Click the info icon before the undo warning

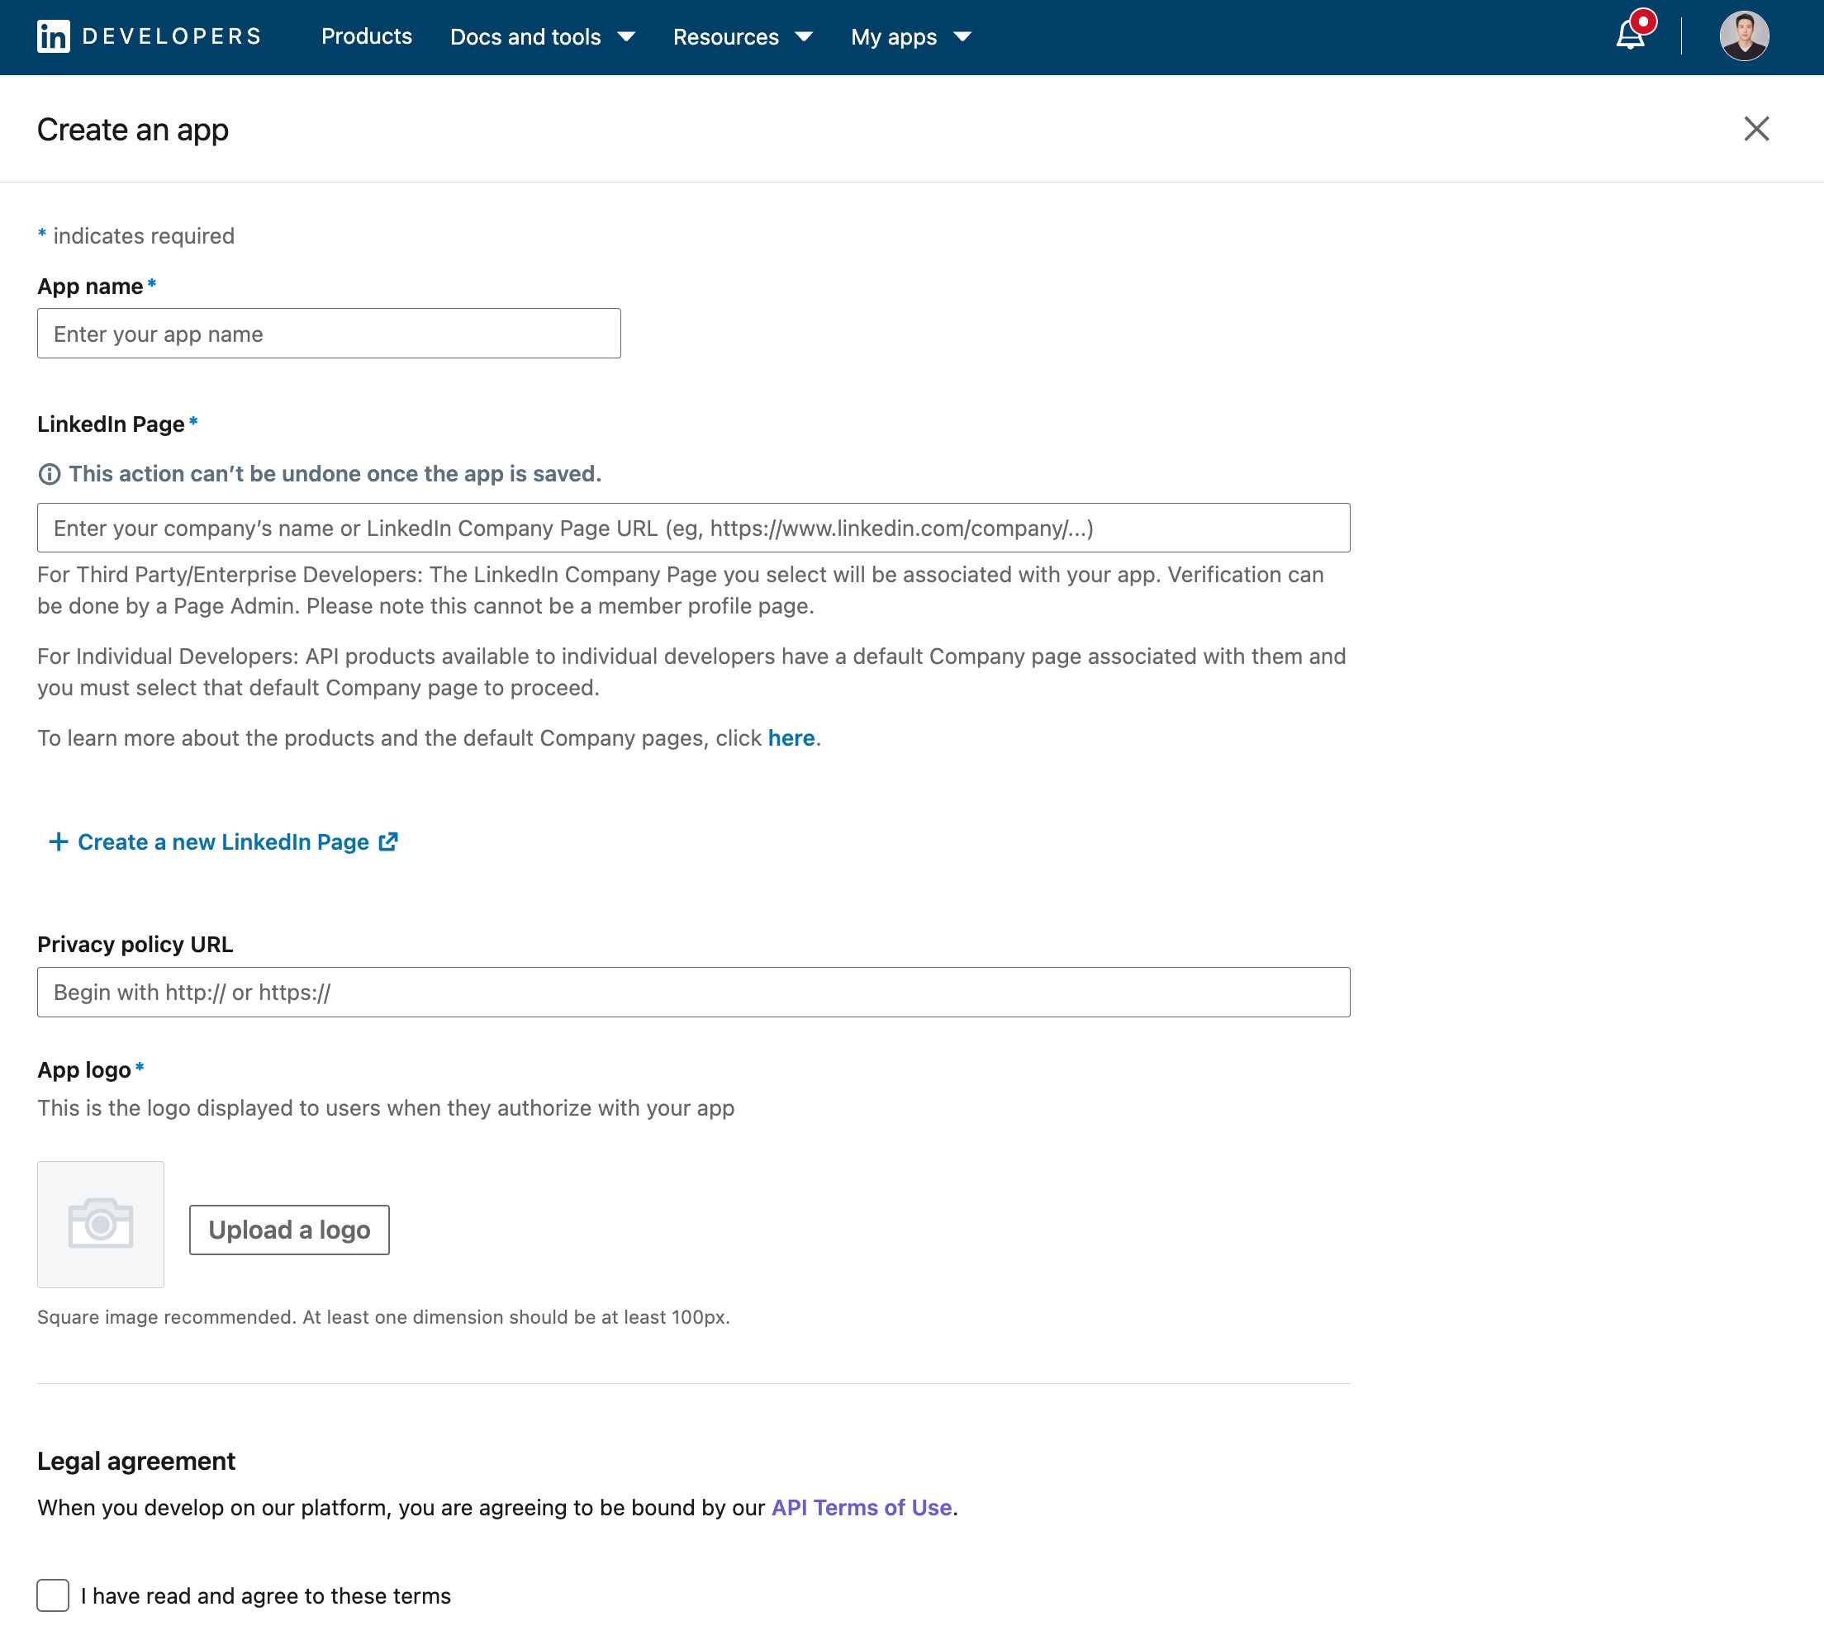click(50, 473)
